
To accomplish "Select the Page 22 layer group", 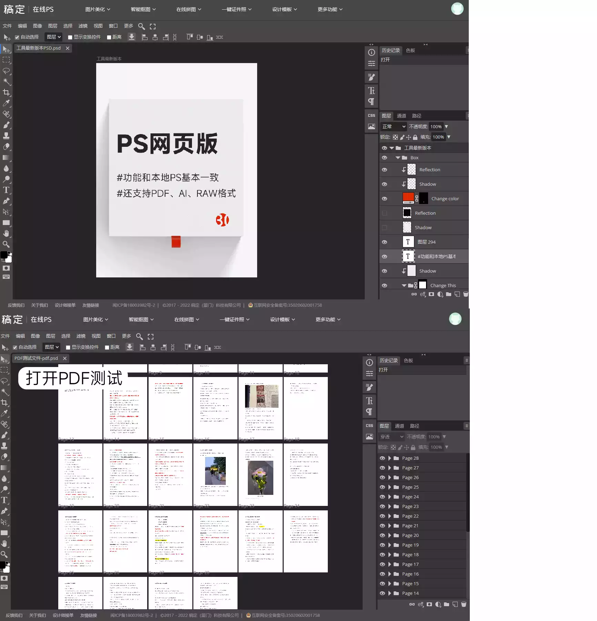I will [x=410, y=516].
